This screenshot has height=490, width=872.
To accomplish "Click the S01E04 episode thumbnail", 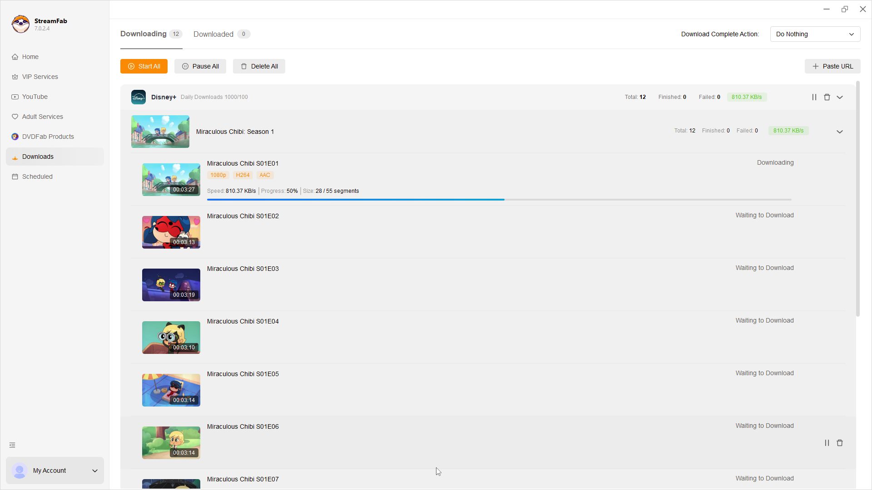I will (x=171, y=338).
